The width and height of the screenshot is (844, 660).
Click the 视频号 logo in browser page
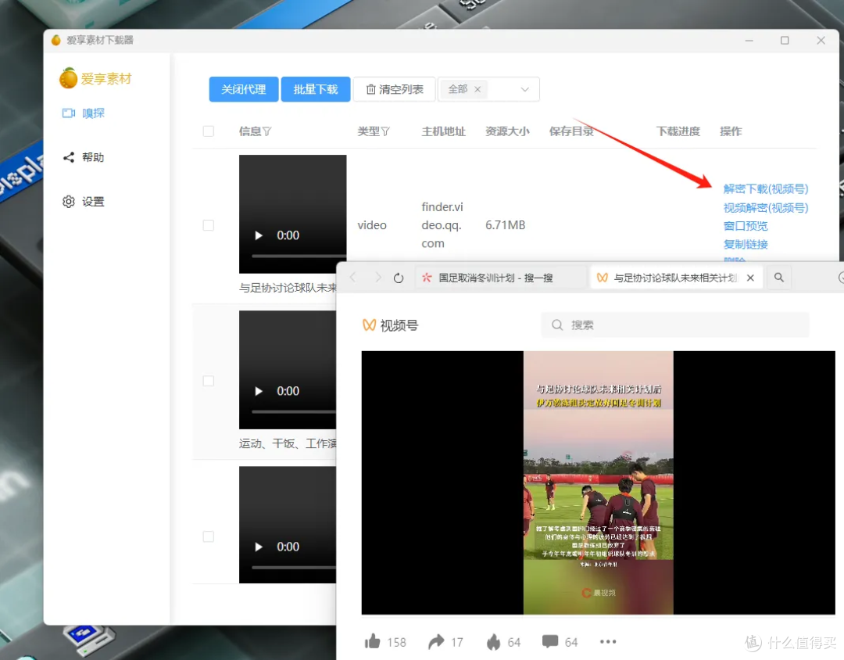pos(391,325)
